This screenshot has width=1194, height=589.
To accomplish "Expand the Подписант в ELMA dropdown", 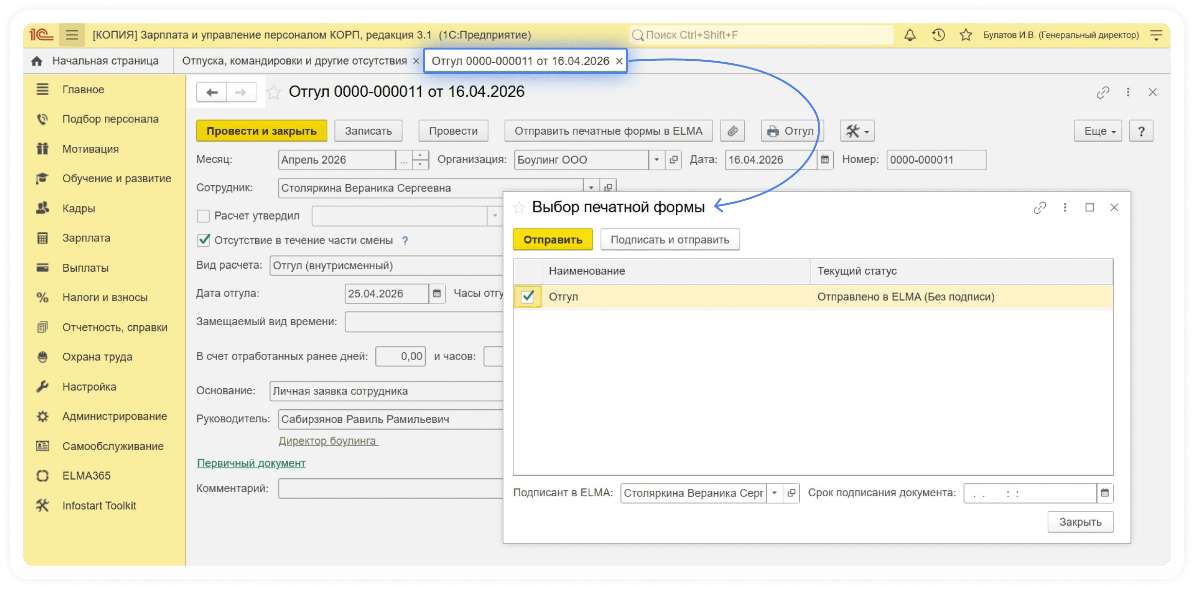I will (775, 493).
